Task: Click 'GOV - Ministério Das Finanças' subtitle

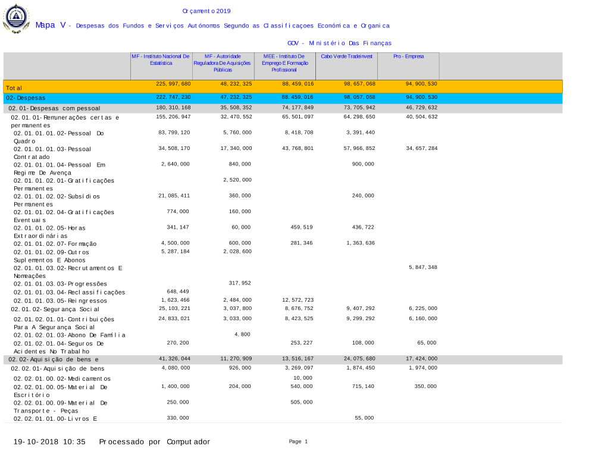Action: [339, 43]
